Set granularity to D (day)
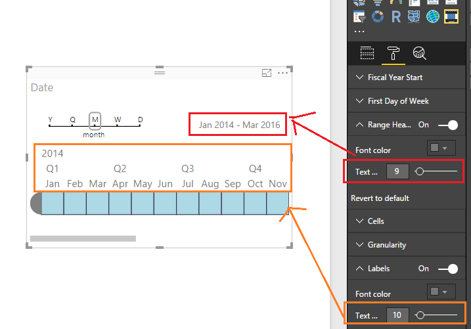Screen dimensions: 471x329 tap(140, 120)
